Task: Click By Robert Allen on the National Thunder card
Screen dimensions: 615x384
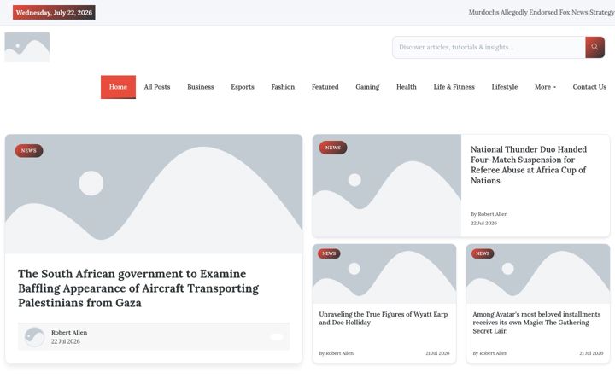Action: pos(489,214)
